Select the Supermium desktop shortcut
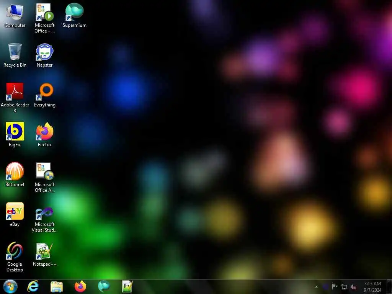 pos(75,15)
